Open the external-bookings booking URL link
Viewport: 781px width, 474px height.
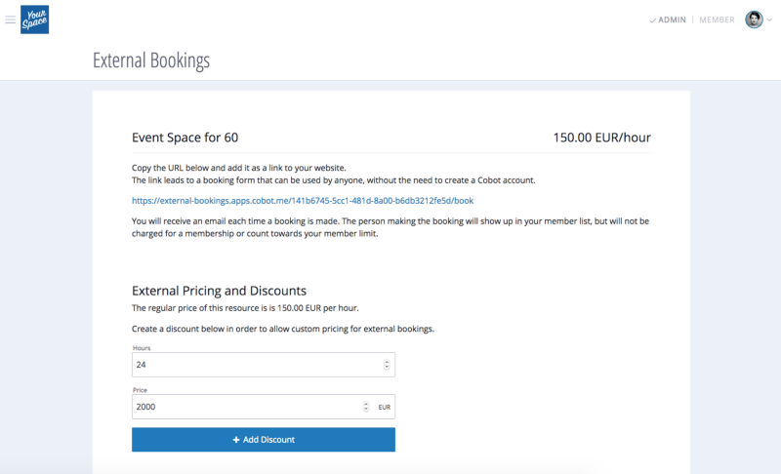[303, 201]
